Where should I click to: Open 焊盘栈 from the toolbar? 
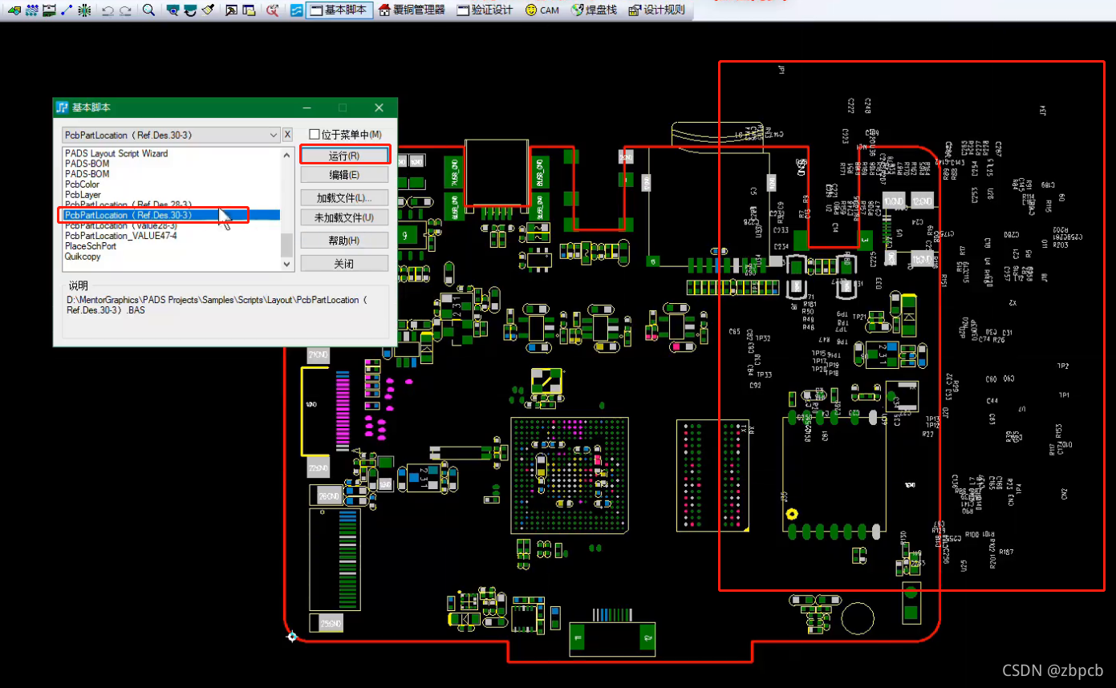[595, 10]
